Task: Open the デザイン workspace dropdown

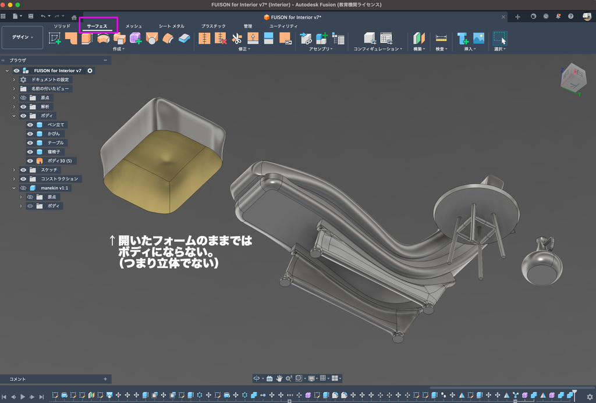Action: click(23, 37)
